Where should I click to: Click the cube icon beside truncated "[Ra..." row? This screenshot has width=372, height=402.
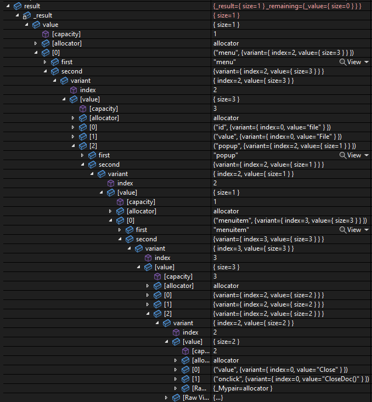coord(185,388)
